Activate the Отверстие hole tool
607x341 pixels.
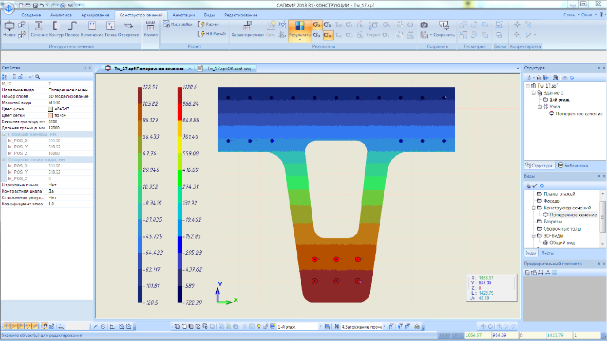coord(128,29)
